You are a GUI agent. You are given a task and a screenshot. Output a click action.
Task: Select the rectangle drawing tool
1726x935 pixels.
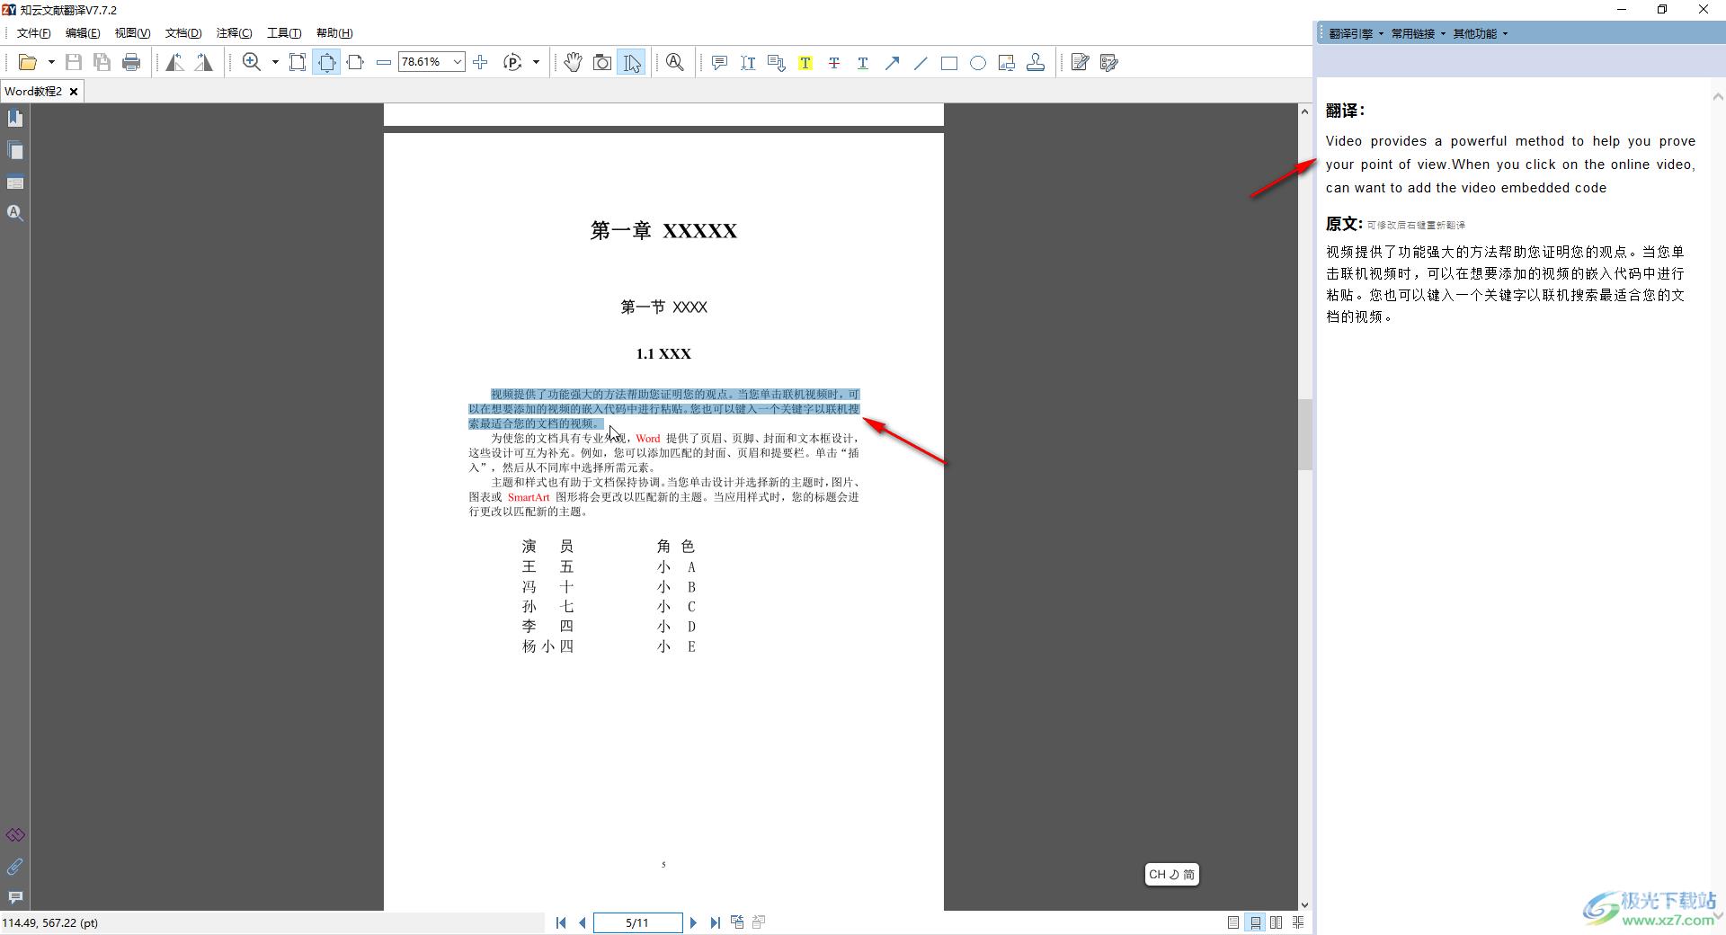(949, 63)
